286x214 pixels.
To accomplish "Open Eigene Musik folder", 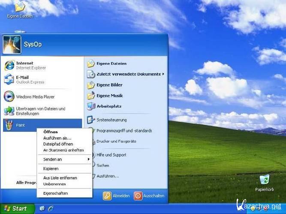I will [x=109, y=95].
